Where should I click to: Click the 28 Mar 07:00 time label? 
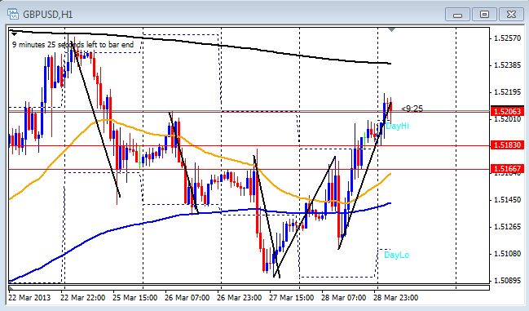coord(343,297)
